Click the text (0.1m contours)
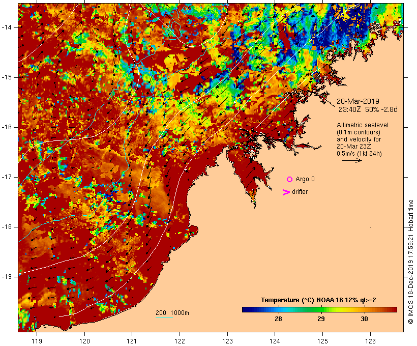This screenshot has height=346, width=417. coord(359,132)
